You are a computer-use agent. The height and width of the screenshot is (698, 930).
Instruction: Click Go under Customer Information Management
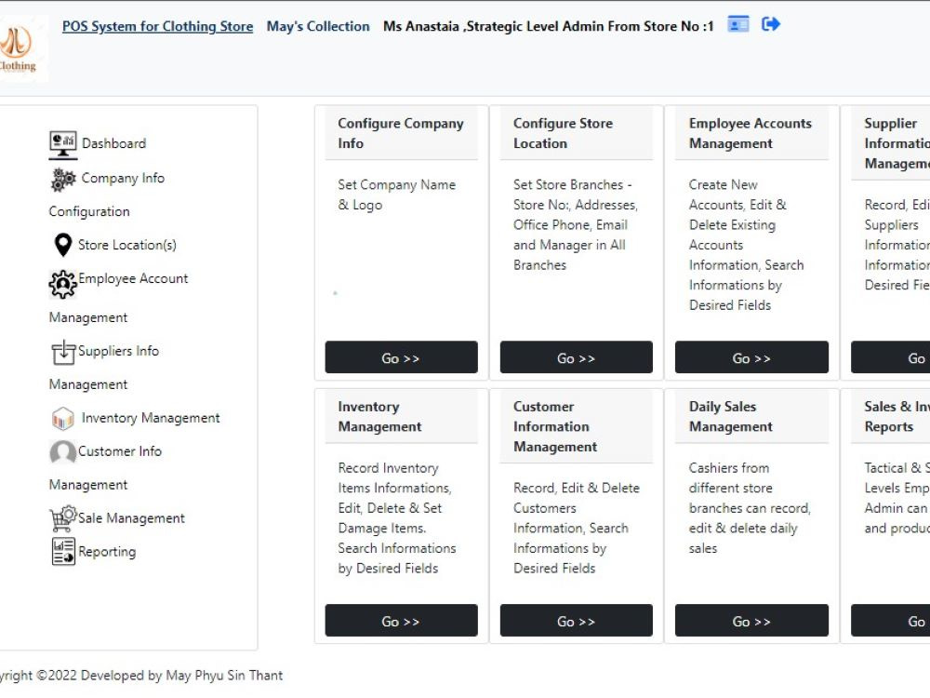576,620
